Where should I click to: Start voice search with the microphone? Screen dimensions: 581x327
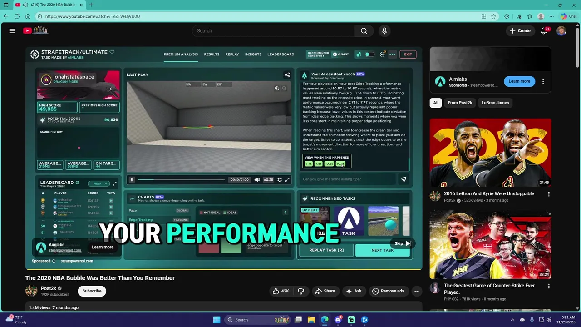pyautogui.click(x=384, y=31)
